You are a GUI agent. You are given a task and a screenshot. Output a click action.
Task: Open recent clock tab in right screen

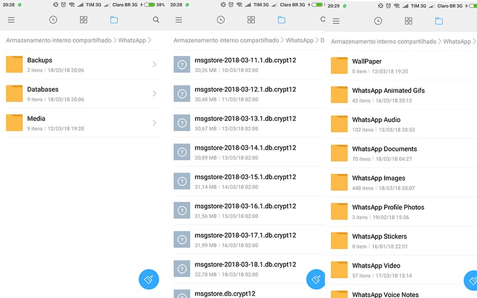coord(378,21)
